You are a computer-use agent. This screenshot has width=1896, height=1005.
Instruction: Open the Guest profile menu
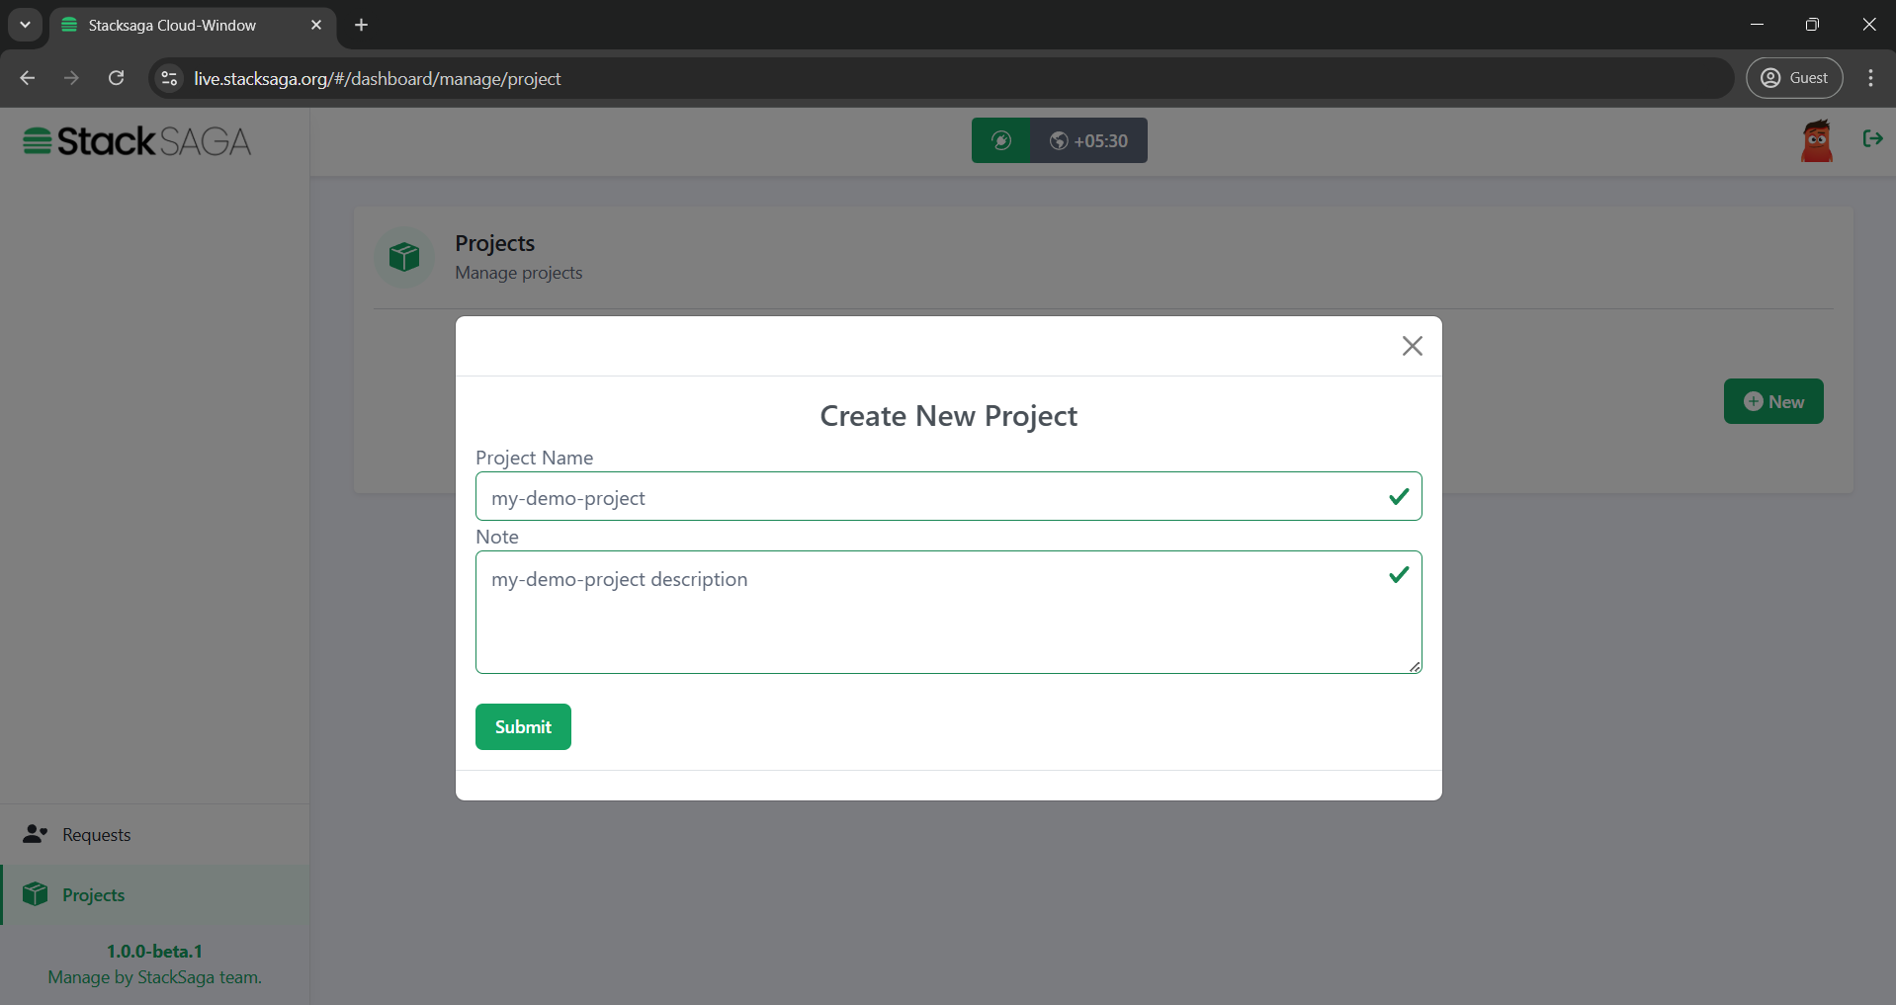pyautogui.click(x=1794, y=78)
